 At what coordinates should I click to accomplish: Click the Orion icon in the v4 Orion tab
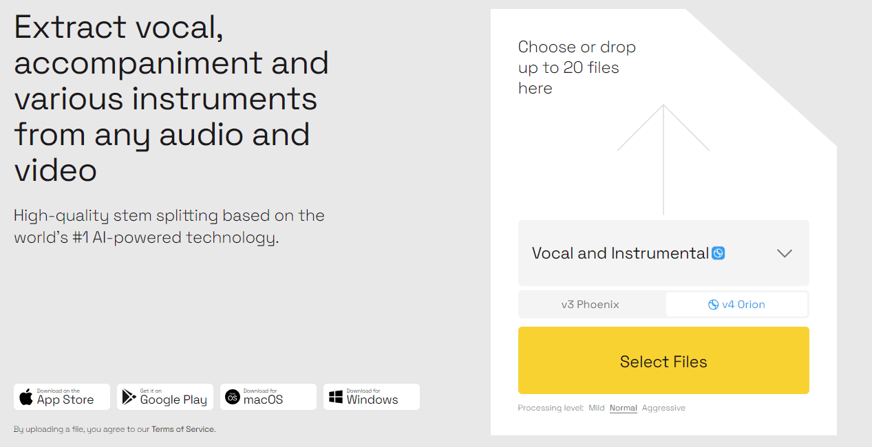714,305
